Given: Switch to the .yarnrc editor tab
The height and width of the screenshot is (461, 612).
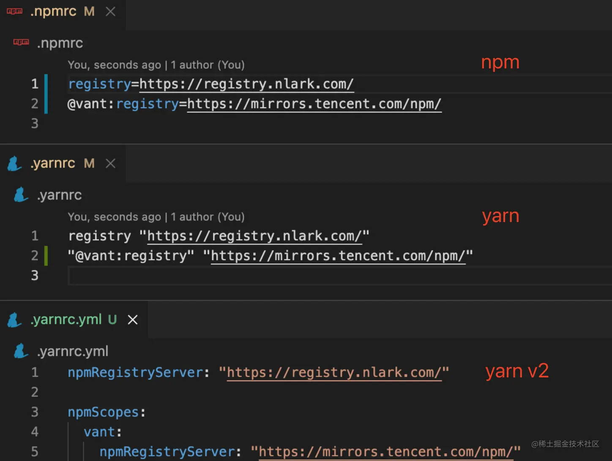Looking at the screenshot, I should (63, 163).
